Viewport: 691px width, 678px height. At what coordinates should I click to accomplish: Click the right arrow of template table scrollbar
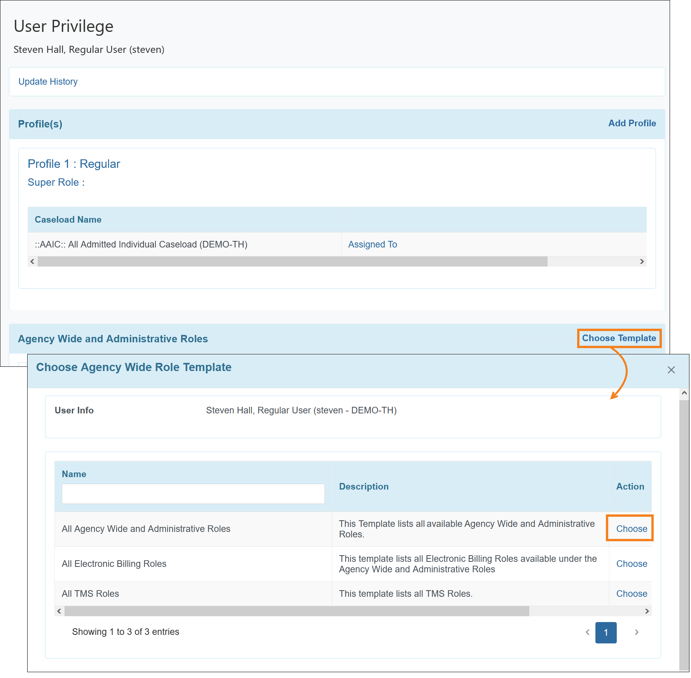647,611
